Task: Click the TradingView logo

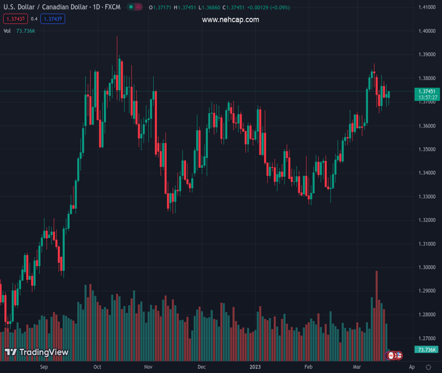Action: coord(37,352)
